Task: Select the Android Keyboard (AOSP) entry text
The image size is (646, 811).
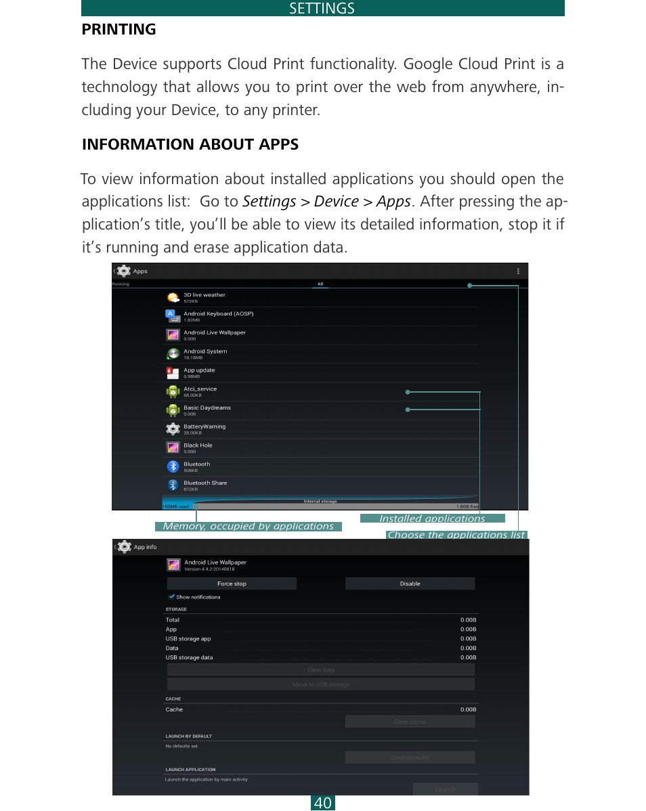Action: [x=218, y=313]
